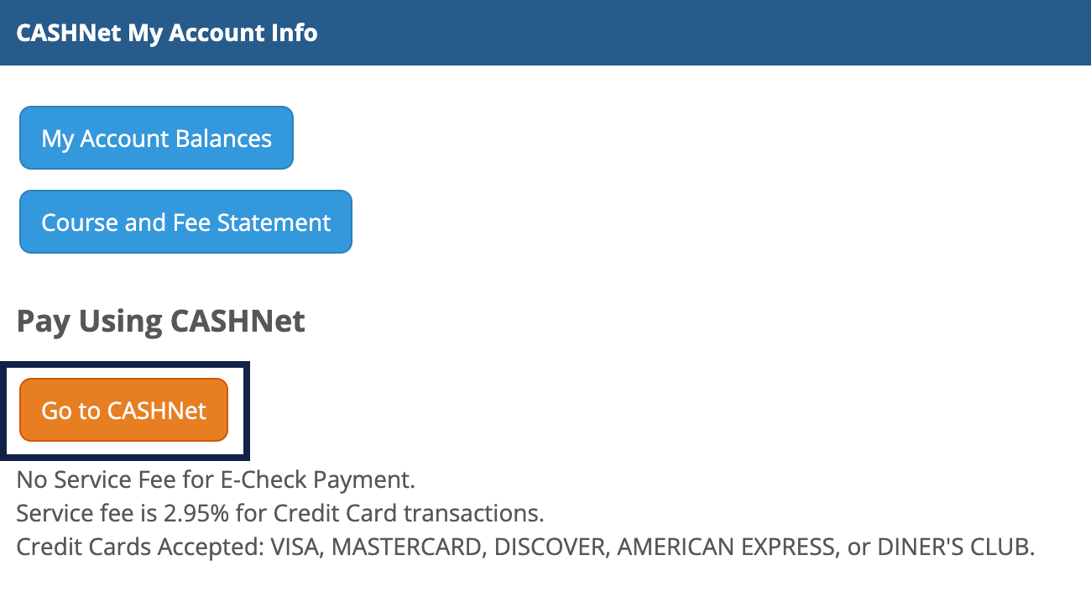Open fee statement from the second blue button

coord(185,222)
